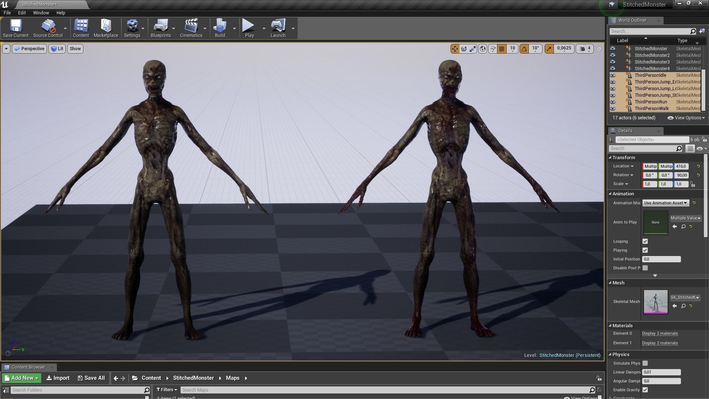
Task: Select the scale gizmo mode
Action: pos(473,49)
